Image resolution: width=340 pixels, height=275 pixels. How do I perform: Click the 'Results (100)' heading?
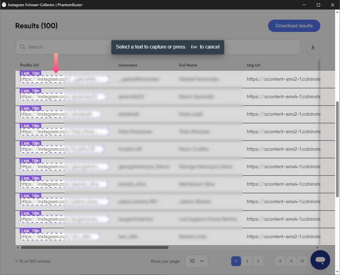point(36,26)
